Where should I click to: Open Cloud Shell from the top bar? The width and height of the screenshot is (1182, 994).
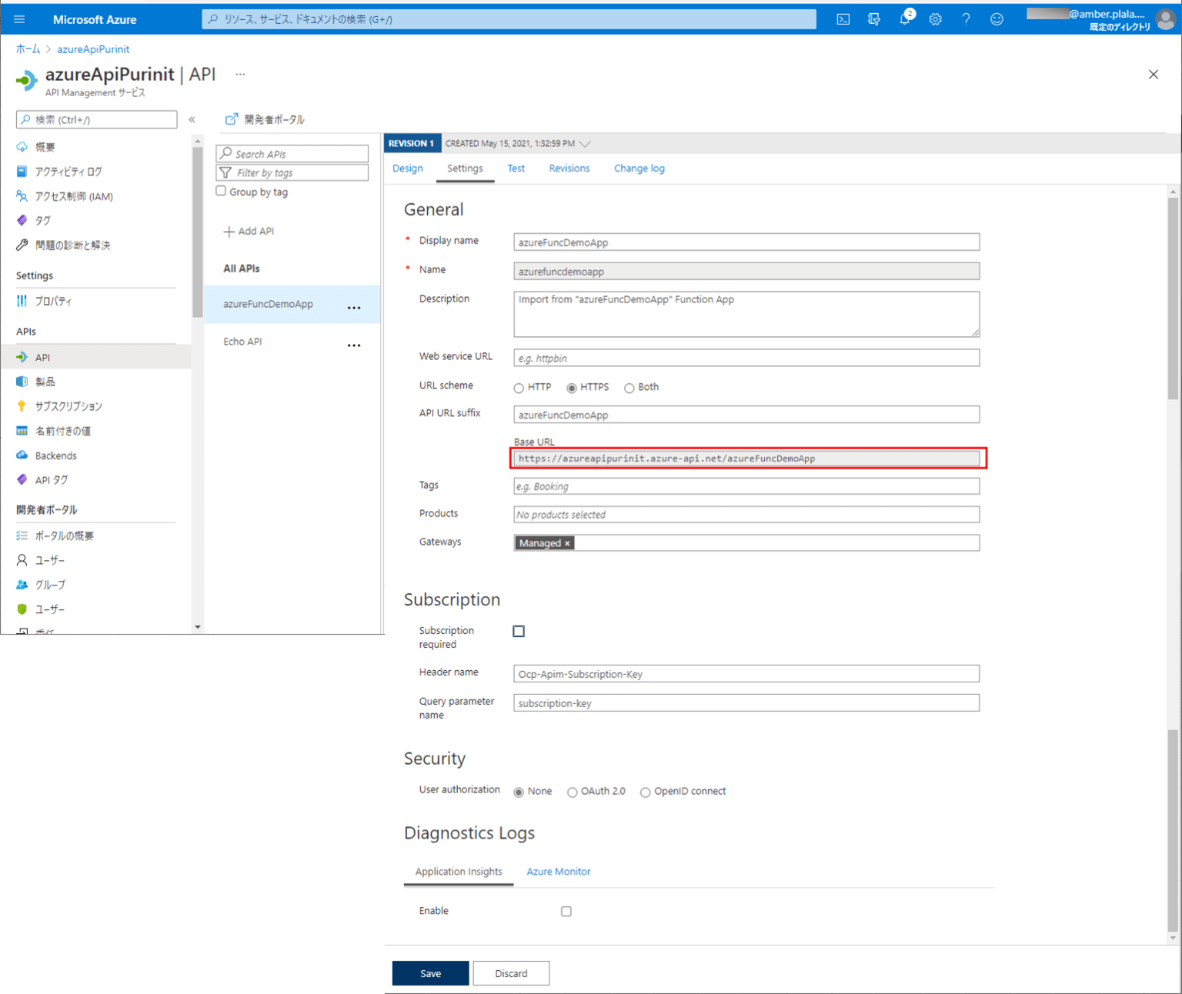pyautogui.click(x=843, y=19)
